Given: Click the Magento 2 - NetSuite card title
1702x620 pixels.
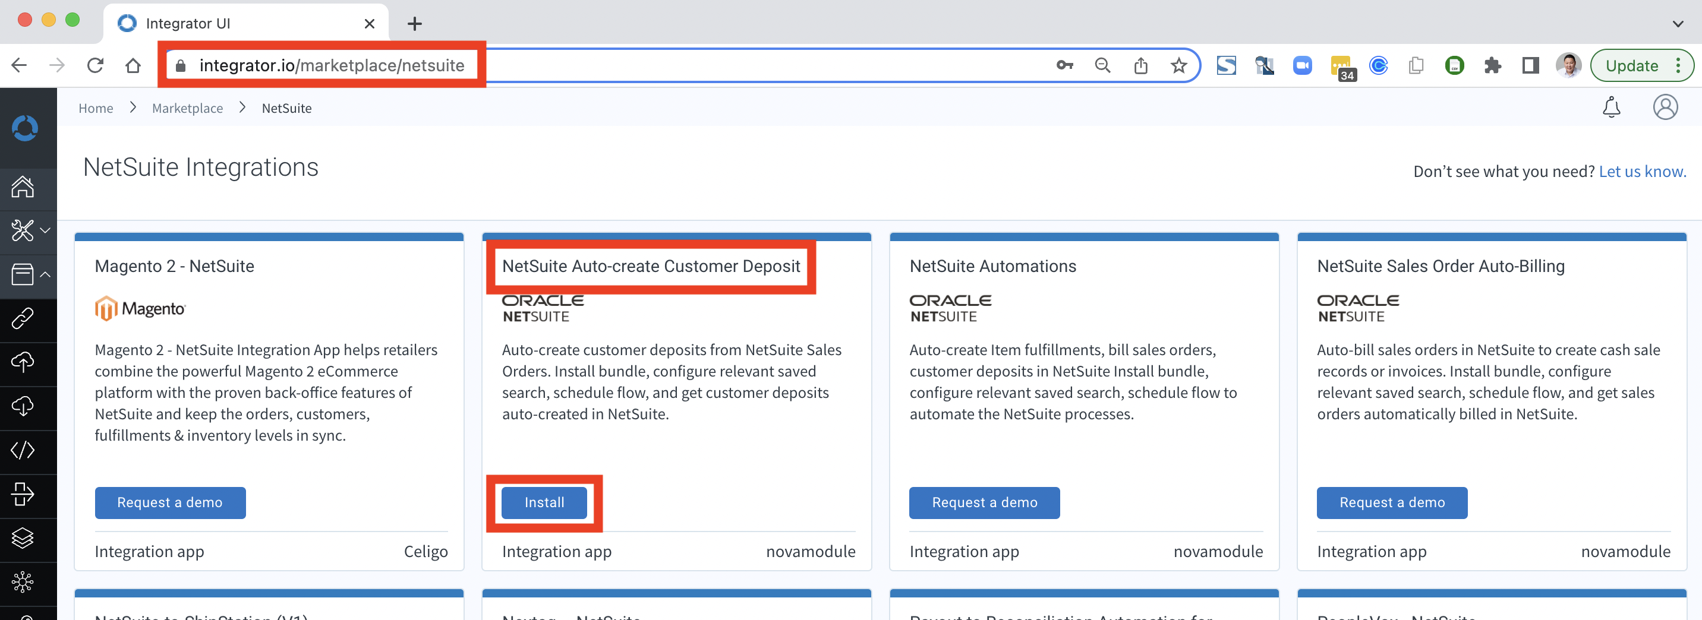Looking at the screenshot, I should (x=175, y=266).
